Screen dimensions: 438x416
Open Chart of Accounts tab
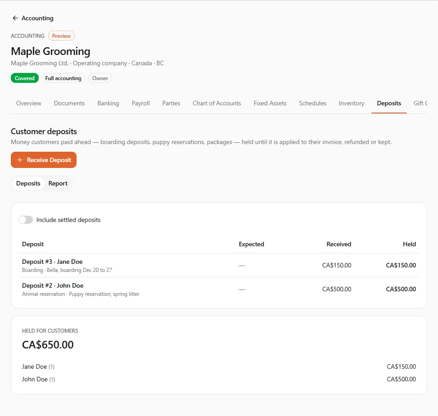point(217,104)
